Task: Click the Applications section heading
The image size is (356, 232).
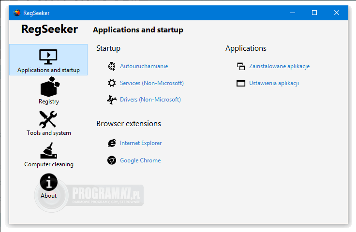Action: click(246, 48)
